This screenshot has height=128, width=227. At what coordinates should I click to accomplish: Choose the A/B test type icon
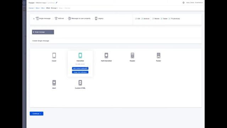tap(56, 18)
